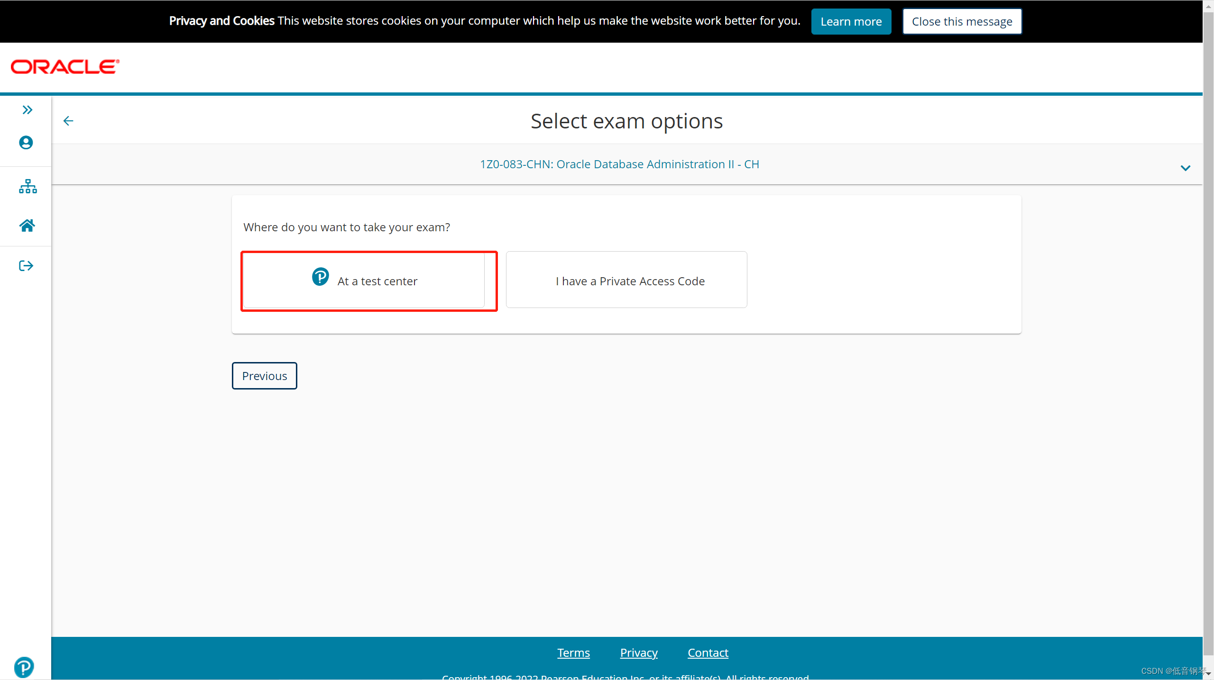Click the Pearson logo at sidebar bottom
Image resolution: width=1214 pixels, height=680 pixels.
24,667
